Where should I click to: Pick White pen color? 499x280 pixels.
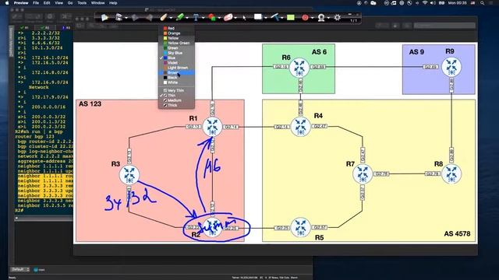click(176, 82)
